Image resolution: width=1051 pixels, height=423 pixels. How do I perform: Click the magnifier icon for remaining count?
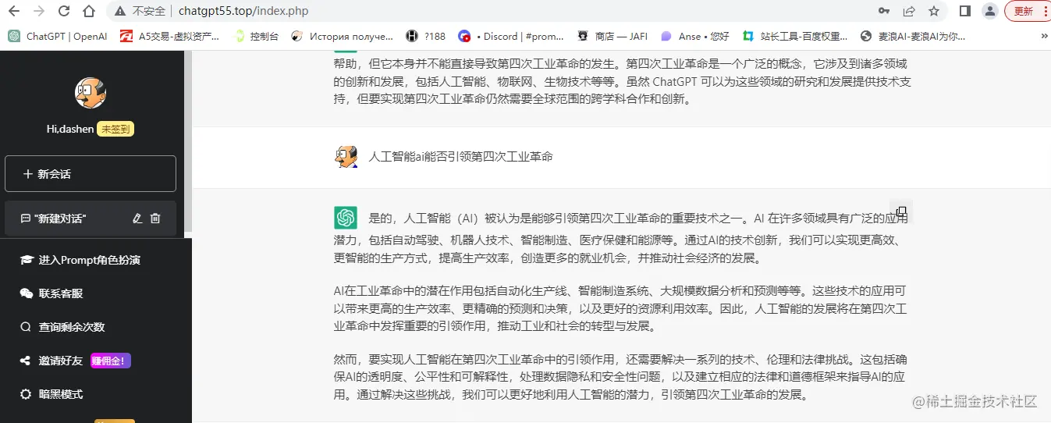[26, 327]
